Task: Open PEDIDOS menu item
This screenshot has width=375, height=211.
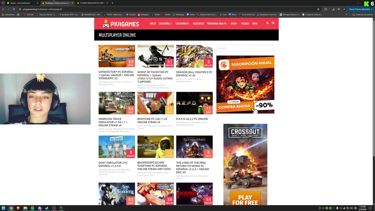Action: pos(245,23)
